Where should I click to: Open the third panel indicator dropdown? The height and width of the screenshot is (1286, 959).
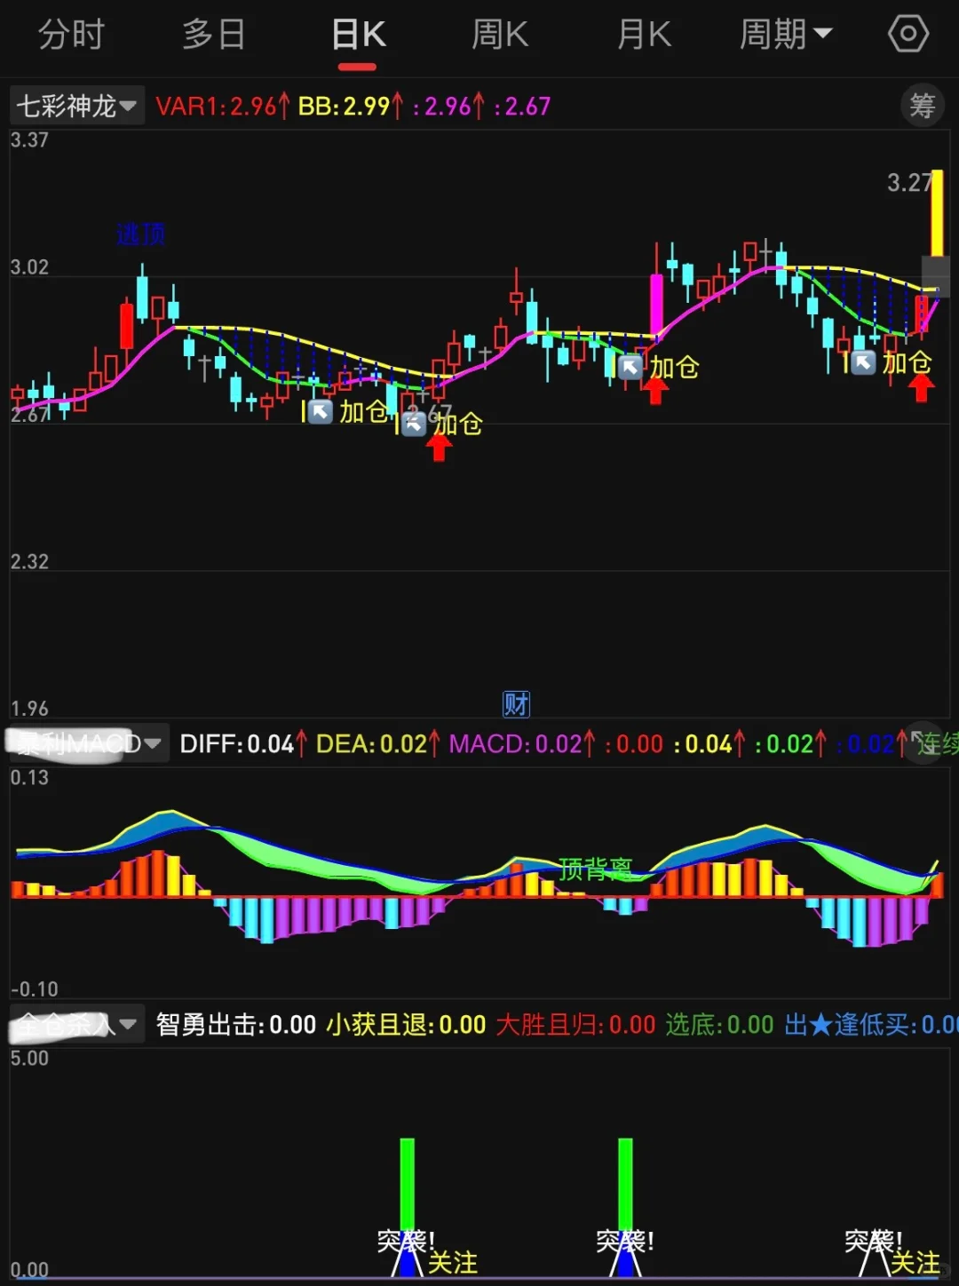[76, 1025]
